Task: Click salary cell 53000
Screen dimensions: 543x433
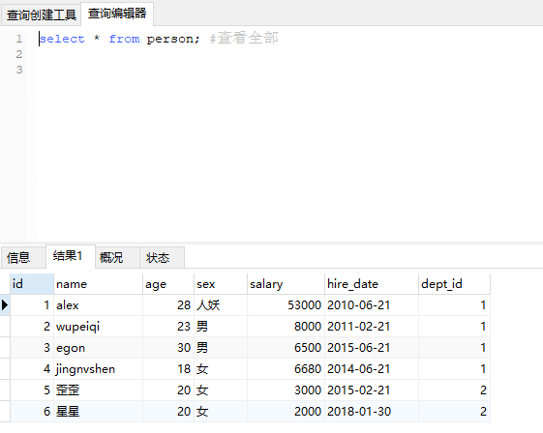Action: tap(286, 305)
